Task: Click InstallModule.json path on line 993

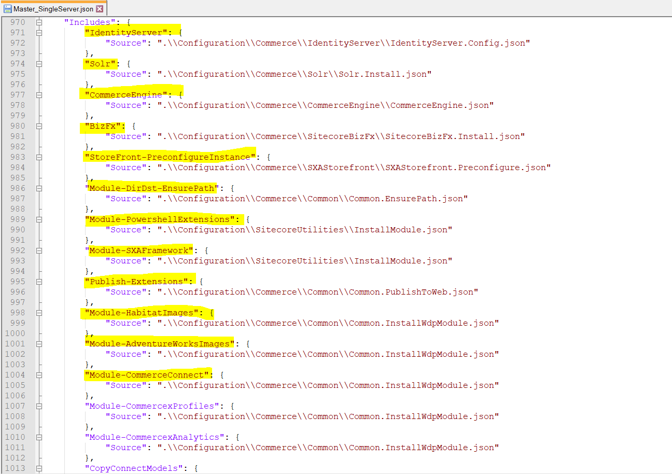Action: (x=305, y=261)
